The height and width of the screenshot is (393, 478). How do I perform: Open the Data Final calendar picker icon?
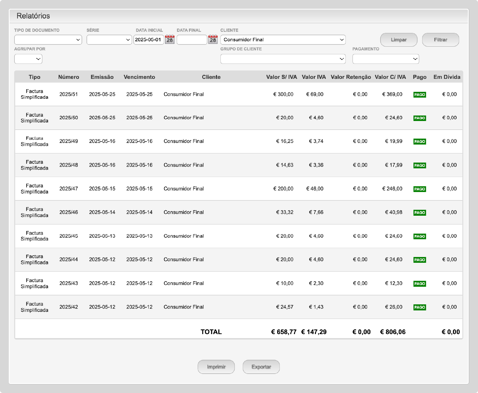tap(213, 40)
